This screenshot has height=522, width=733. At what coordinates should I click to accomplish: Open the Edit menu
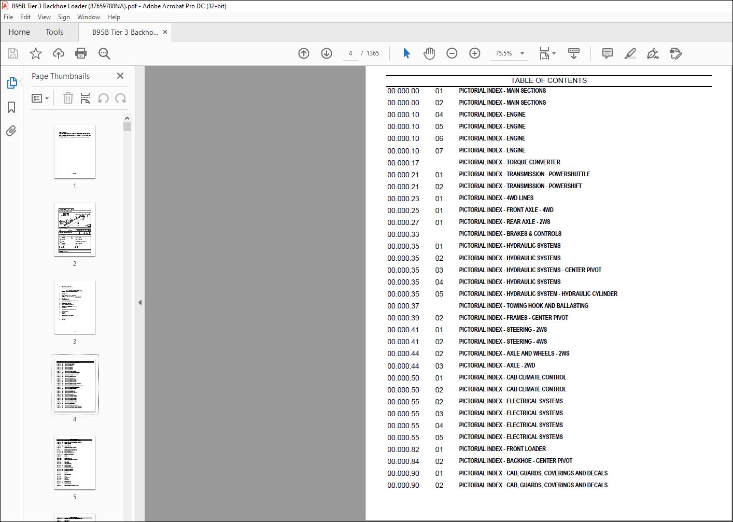[25, 17]
